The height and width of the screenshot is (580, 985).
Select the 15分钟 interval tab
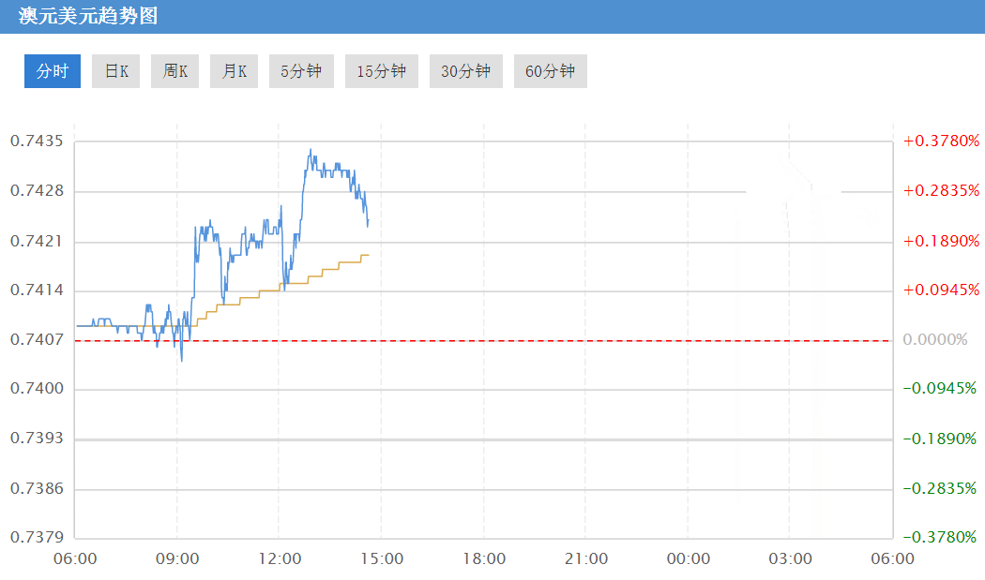pos(382,71)
